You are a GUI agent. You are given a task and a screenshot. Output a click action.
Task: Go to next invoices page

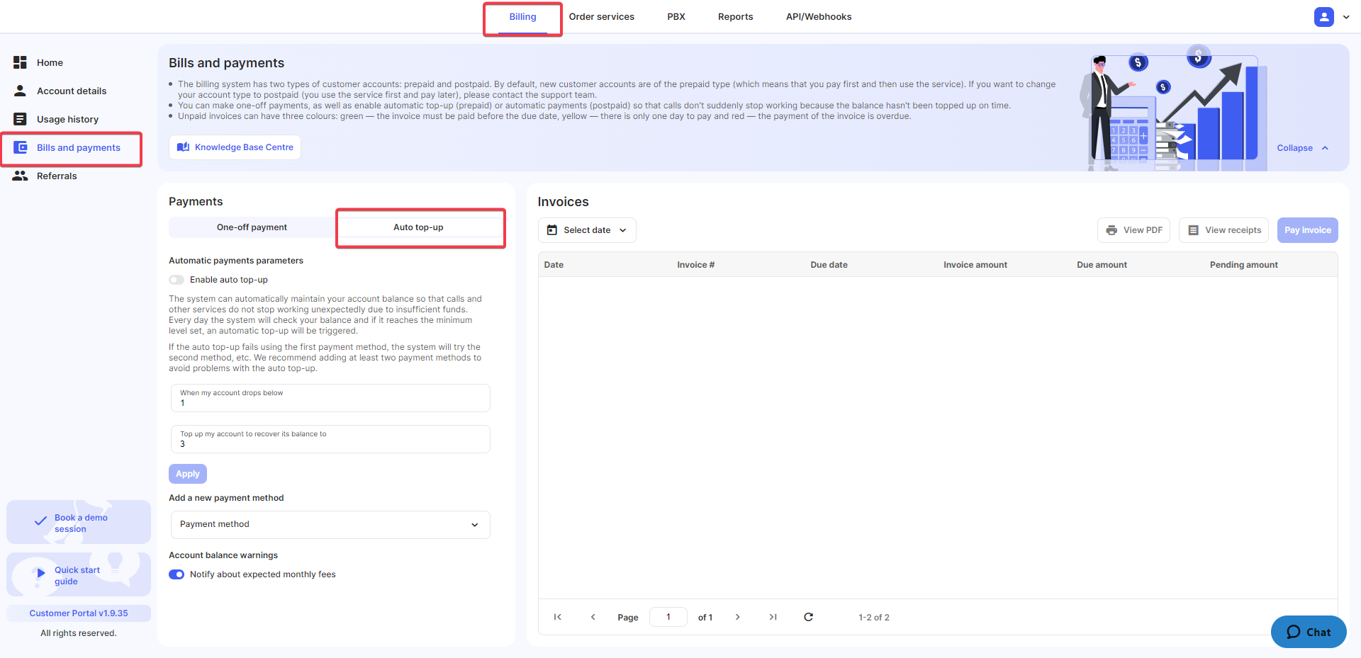coord(738,617)
